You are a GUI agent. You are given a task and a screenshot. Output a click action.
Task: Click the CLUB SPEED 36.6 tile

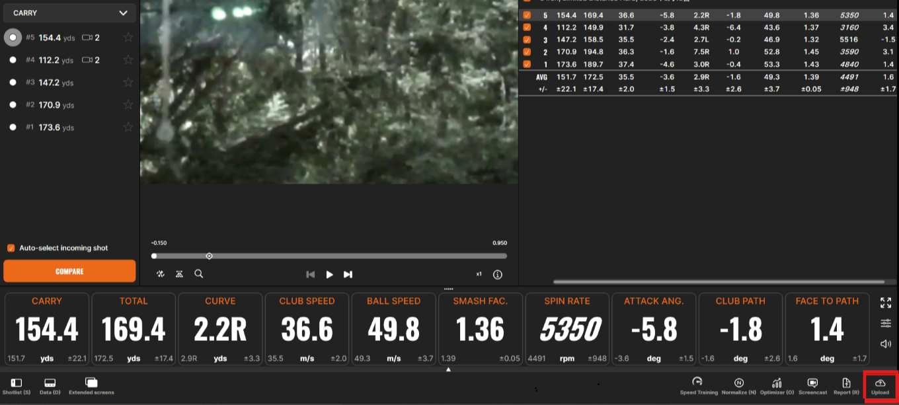click(x=307, y=329)
